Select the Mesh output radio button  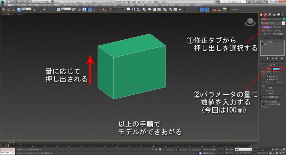coord(267,91)
